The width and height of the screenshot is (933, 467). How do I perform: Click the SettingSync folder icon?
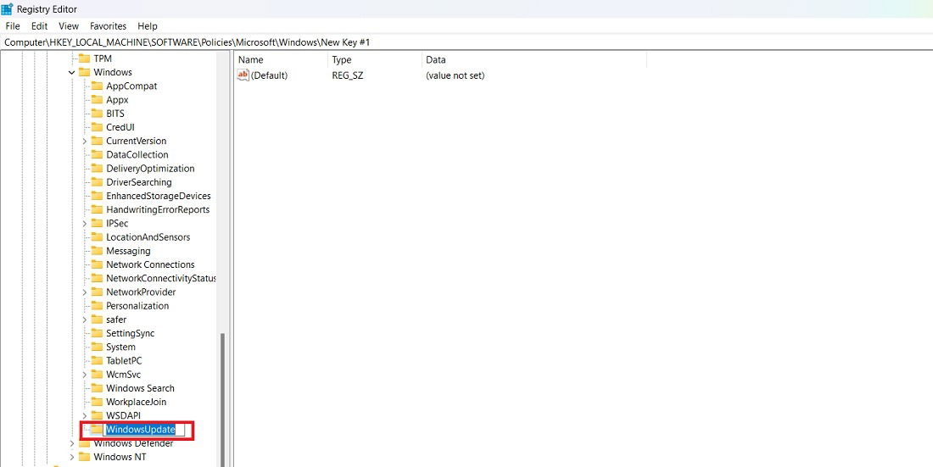coord(97,333)
